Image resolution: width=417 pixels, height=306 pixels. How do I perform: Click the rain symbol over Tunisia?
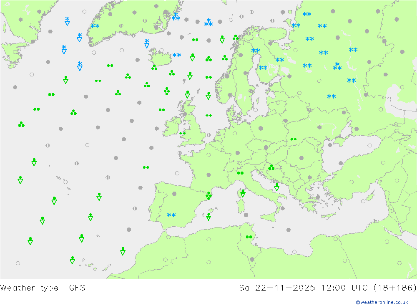(249, 237)
